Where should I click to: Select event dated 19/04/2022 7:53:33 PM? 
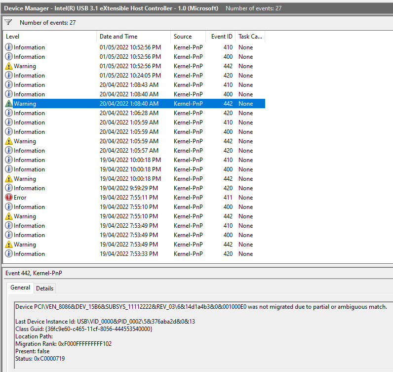click(x=135, y=253)
